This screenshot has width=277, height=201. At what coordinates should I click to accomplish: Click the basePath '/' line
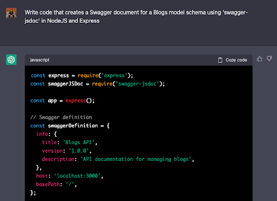point(56,184)
